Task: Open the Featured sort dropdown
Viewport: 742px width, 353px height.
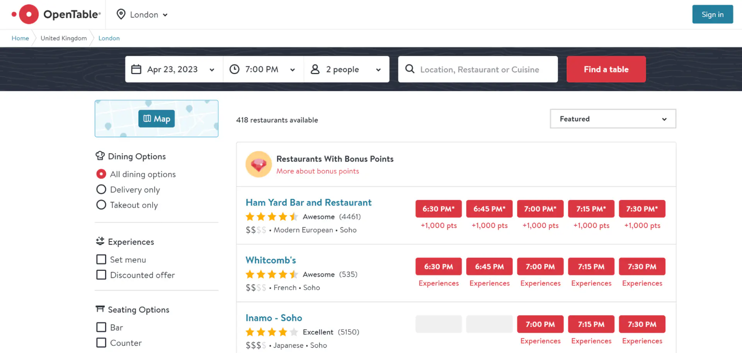Action: [613, 119]
